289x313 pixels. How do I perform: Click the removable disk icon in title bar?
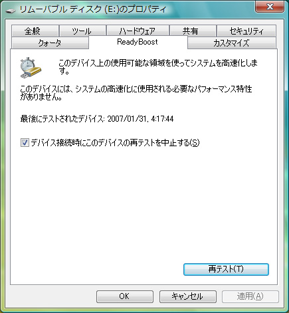(11, 10)
